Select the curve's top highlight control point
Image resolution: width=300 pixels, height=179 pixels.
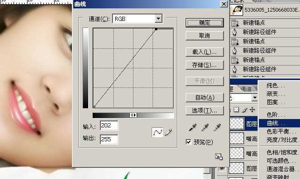(156, 29)
